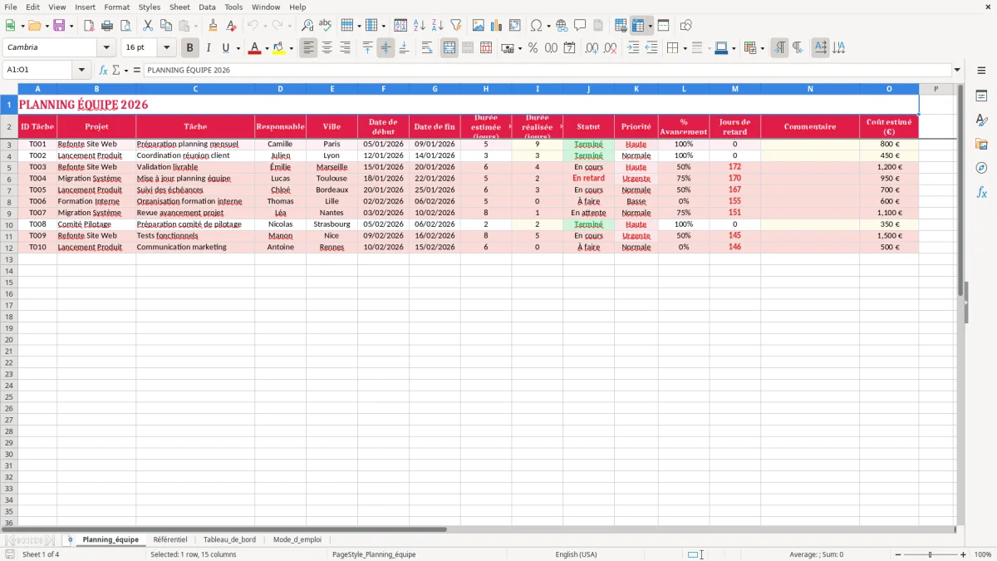
Task: Insert comment speech bubble icon
Action: tap(581, 26)
